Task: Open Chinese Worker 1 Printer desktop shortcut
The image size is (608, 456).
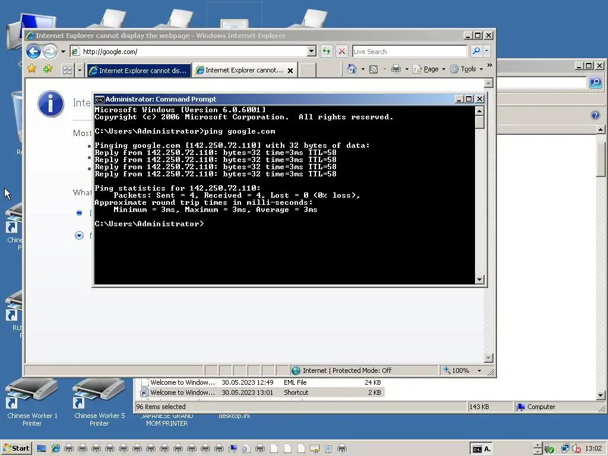Action: (x=32, y=403)
